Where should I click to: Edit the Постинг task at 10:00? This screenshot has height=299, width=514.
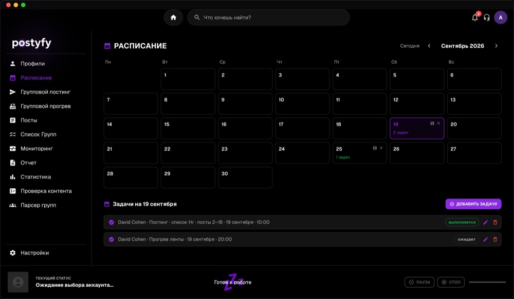coord(486,223)
